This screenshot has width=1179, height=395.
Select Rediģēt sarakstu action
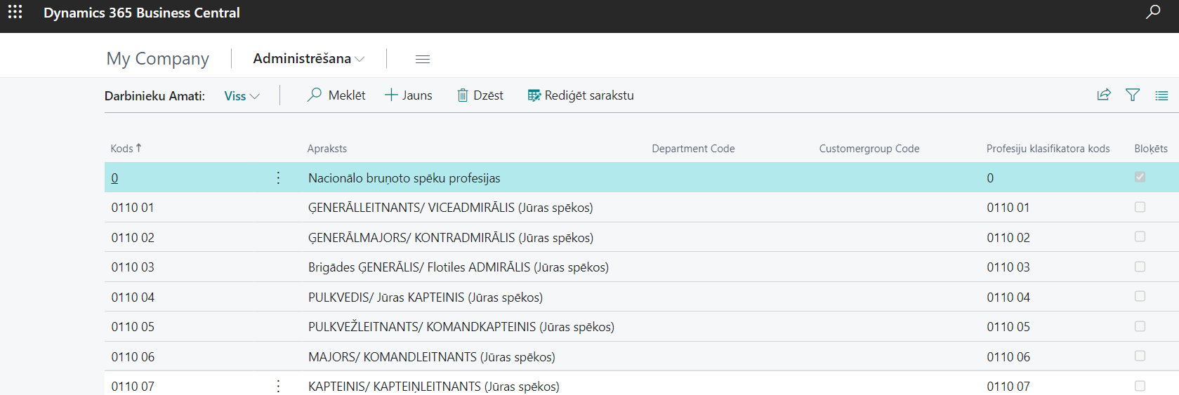(x=581, y=95)
